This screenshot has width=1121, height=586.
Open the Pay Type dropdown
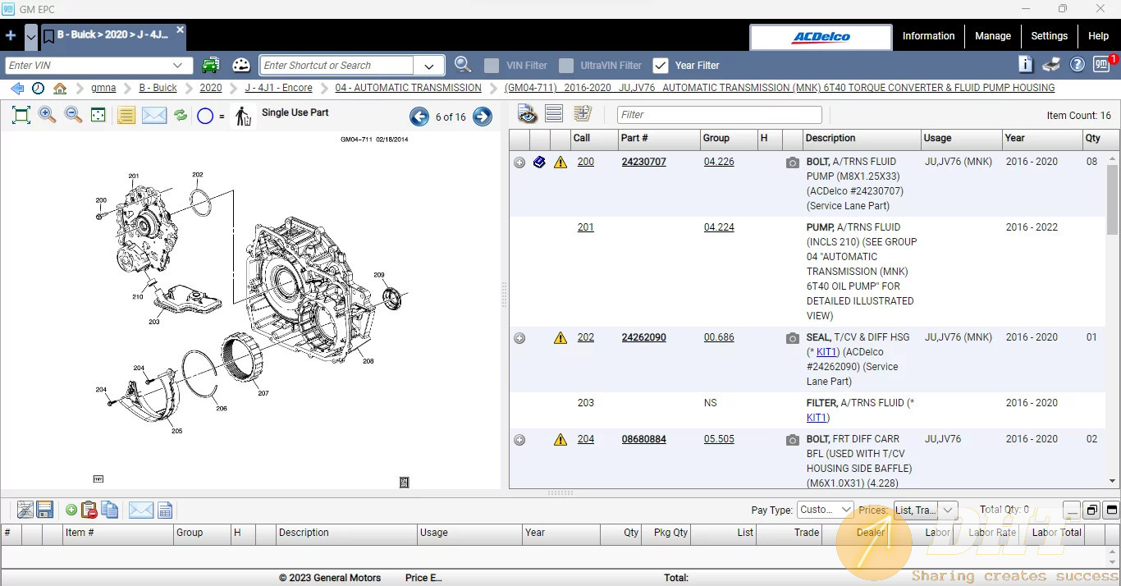click(x=825, y=510)
